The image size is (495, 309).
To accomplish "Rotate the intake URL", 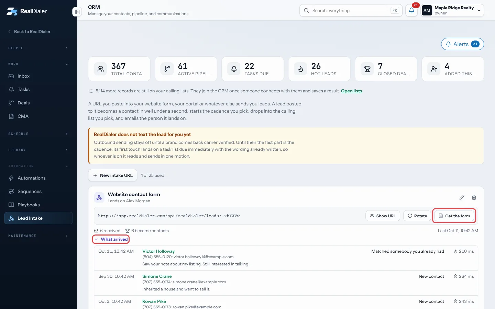I will point(417,216).
